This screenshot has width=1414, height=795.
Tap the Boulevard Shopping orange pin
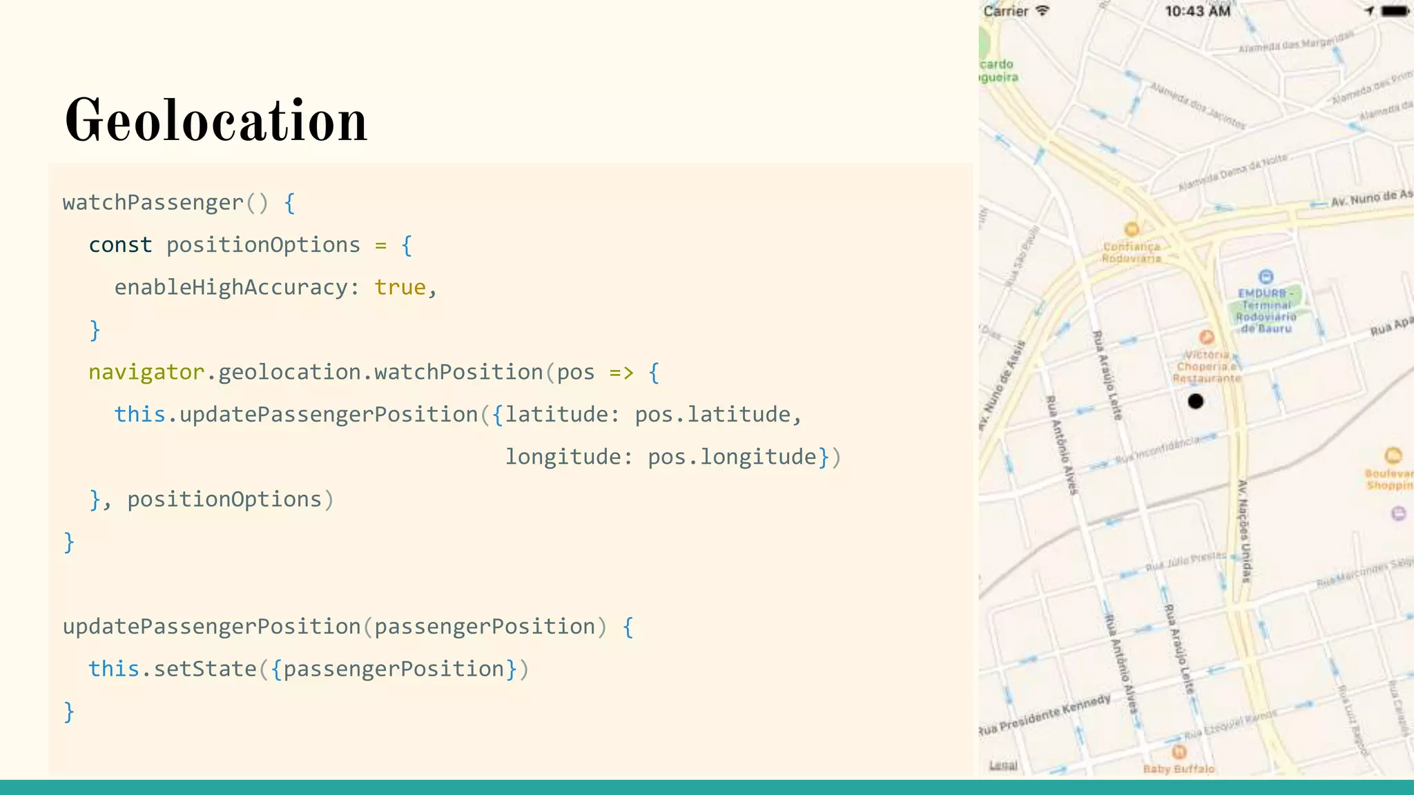[1393, 455]
